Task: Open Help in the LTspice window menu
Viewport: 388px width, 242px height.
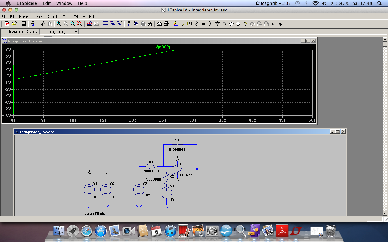Action: (92, 17)
